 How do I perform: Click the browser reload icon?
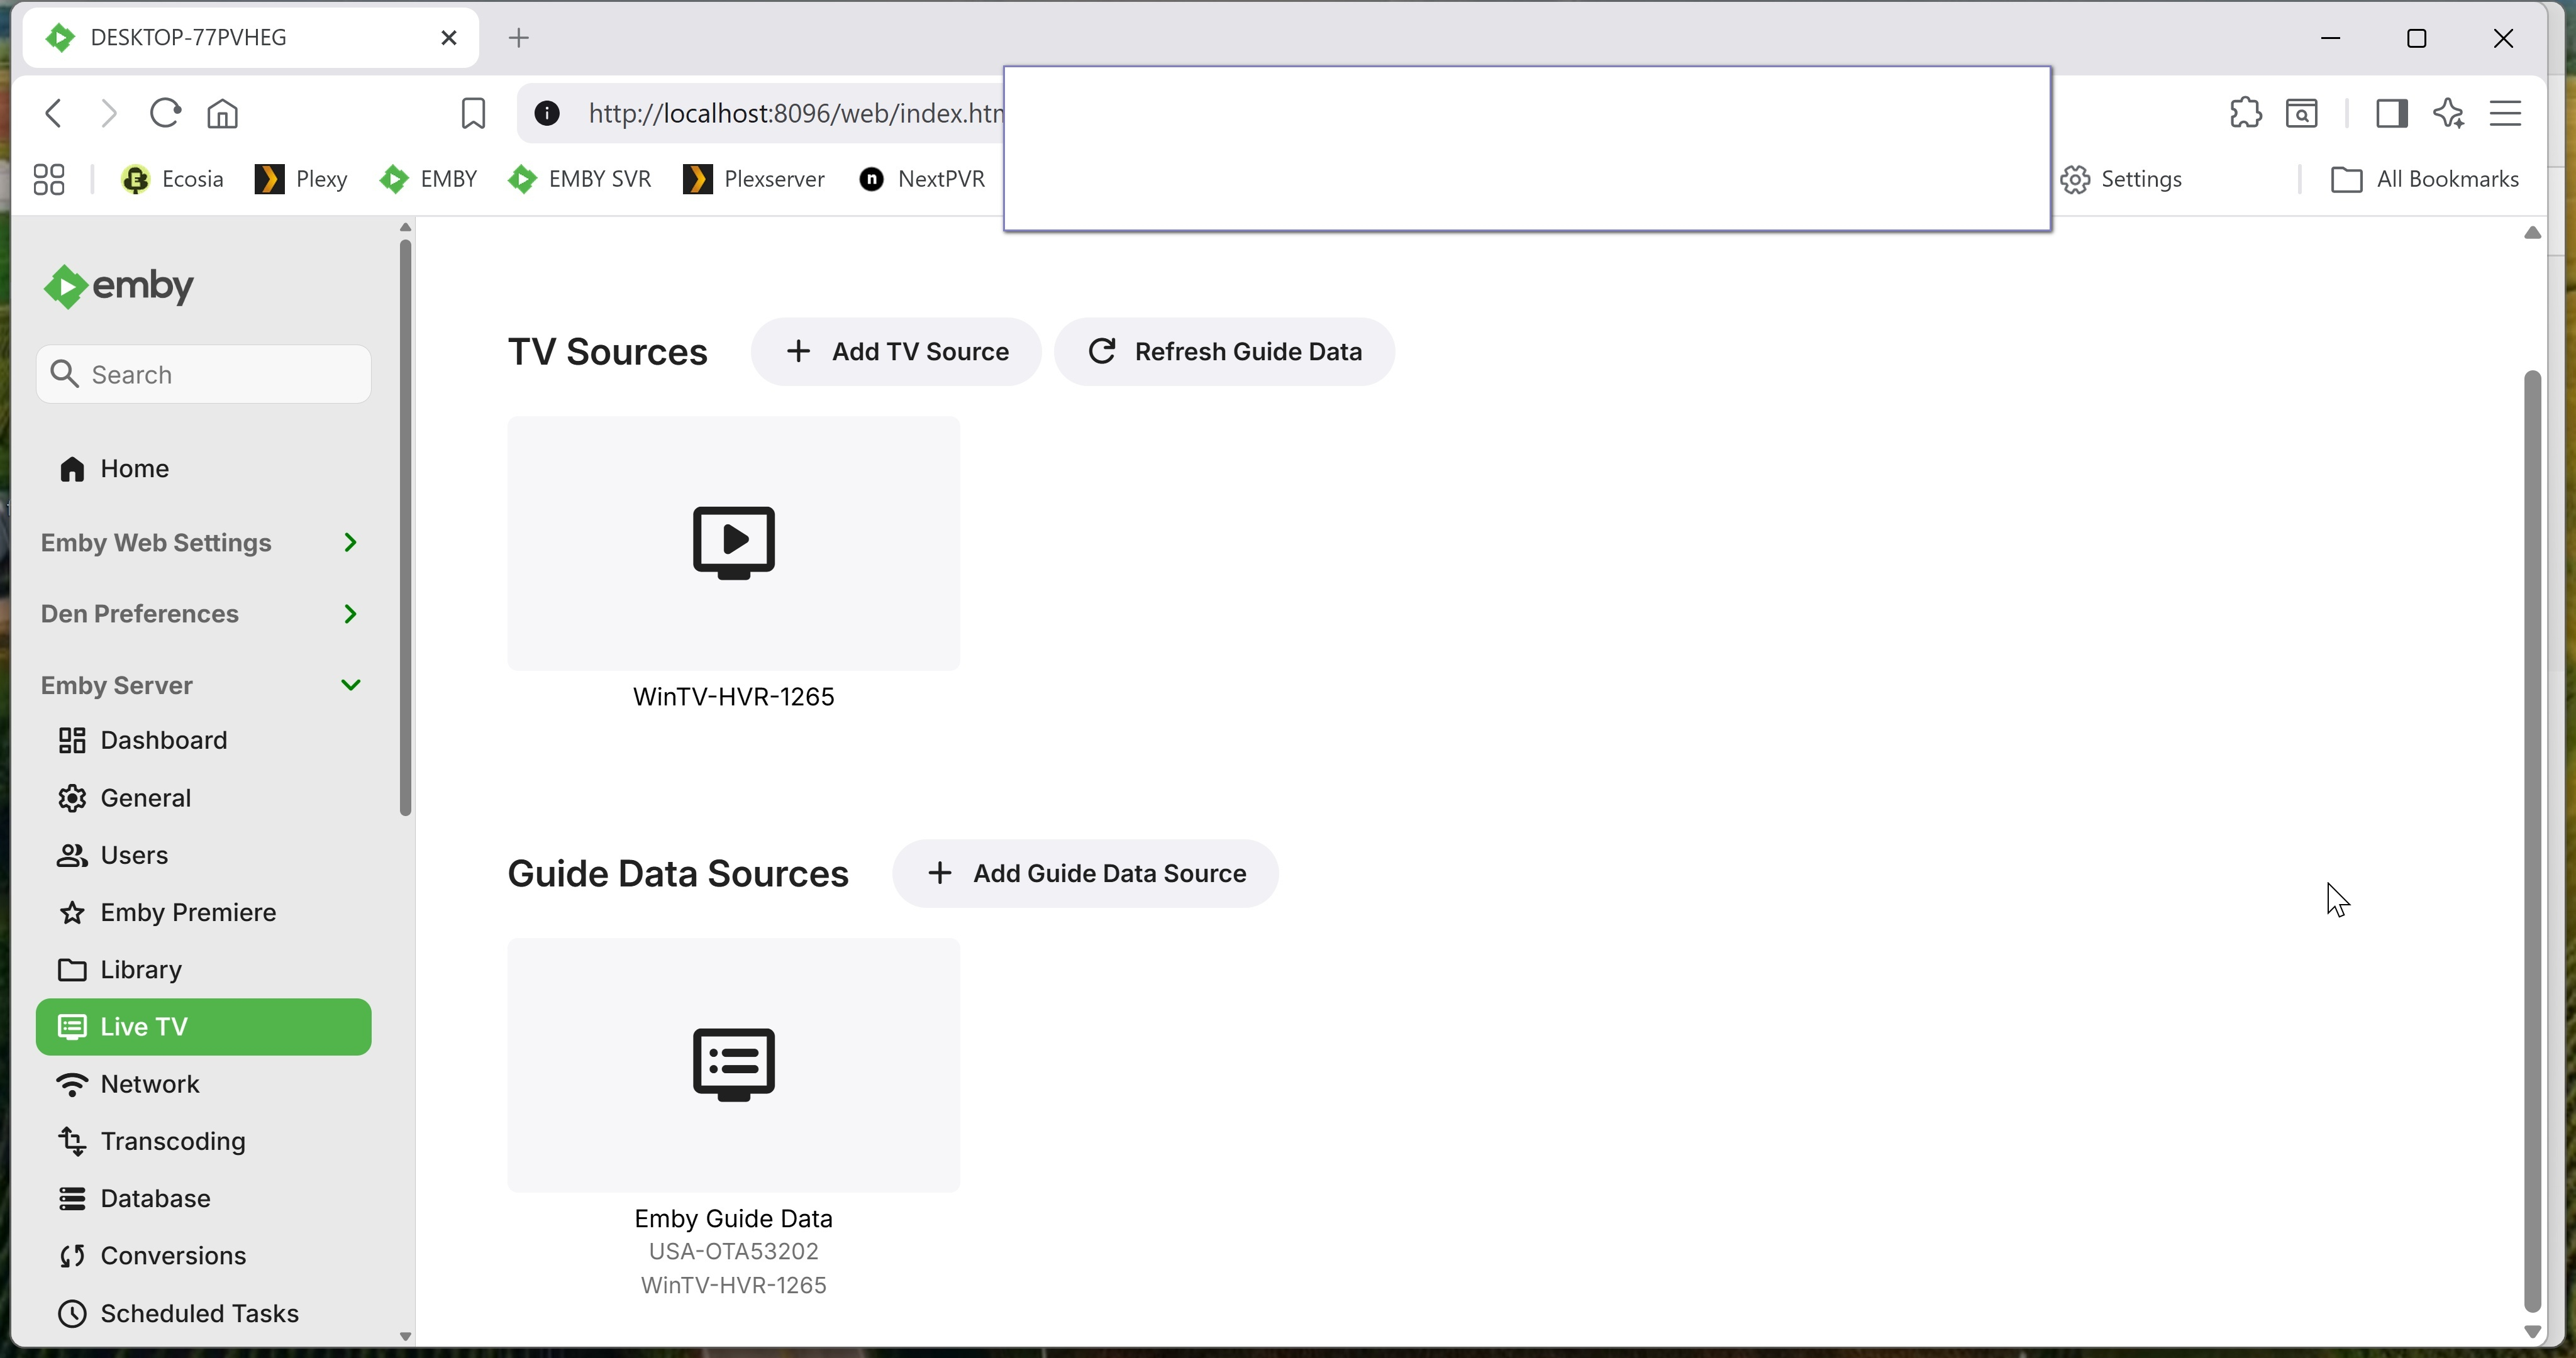pos(165,113)
